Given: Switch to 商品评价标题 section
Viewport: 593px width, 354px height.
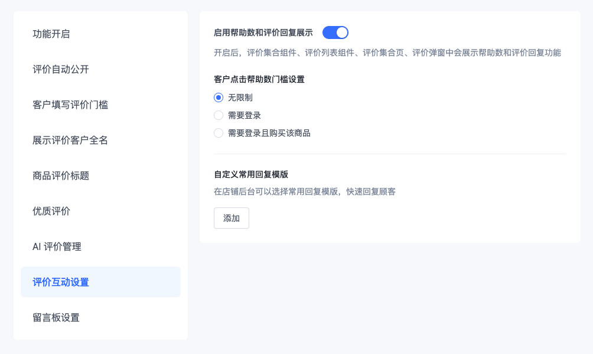Looking at the screenshot, I should click(100, 176).
